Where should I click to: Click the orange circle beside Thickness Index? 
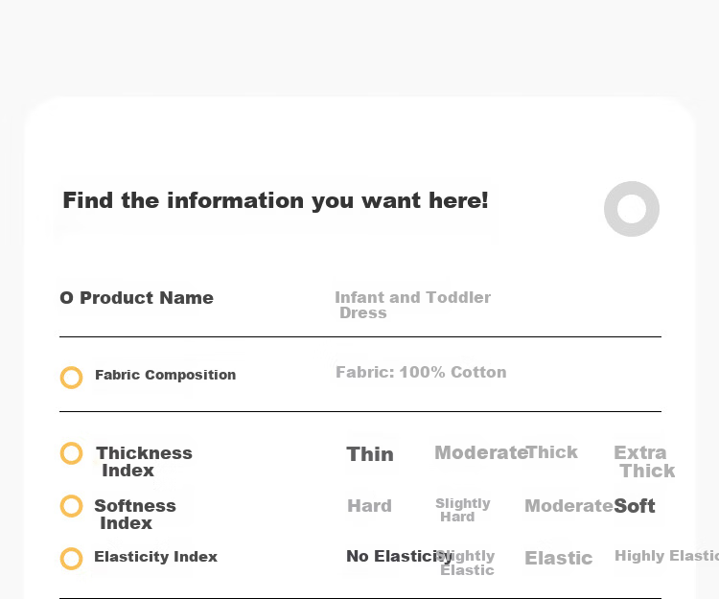72,453
